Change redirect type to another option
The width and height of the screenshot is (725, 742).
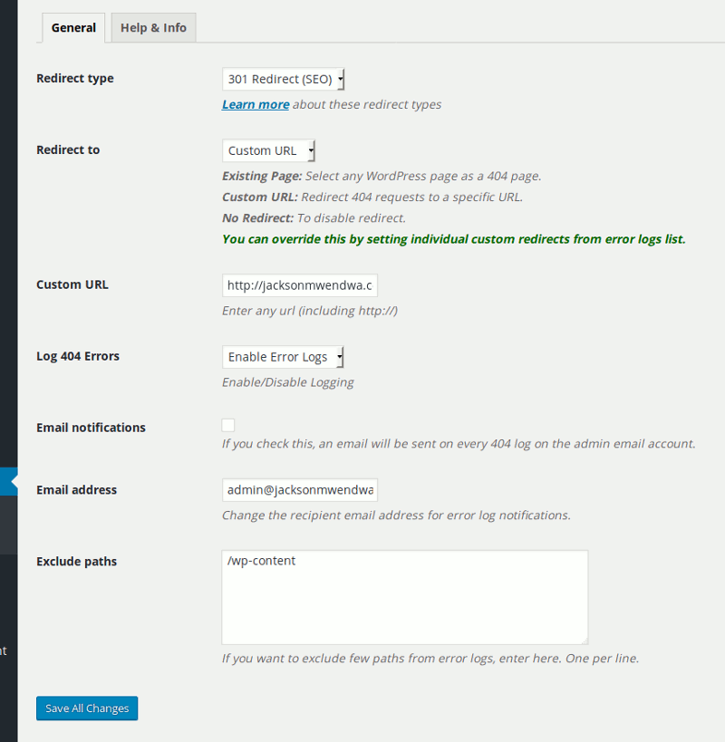283,79
